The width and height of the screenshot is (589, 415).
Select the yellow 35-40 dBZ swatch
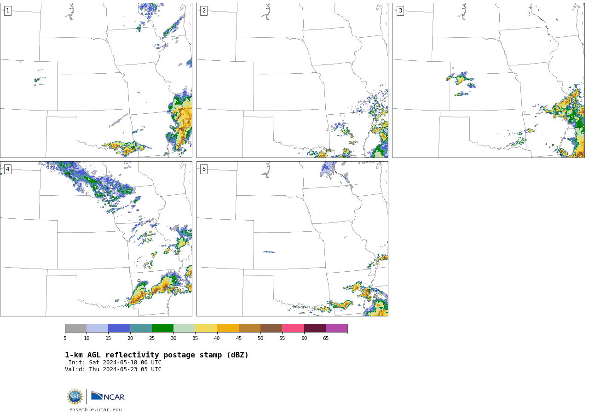pyautogui.click(x=206, y=328)
